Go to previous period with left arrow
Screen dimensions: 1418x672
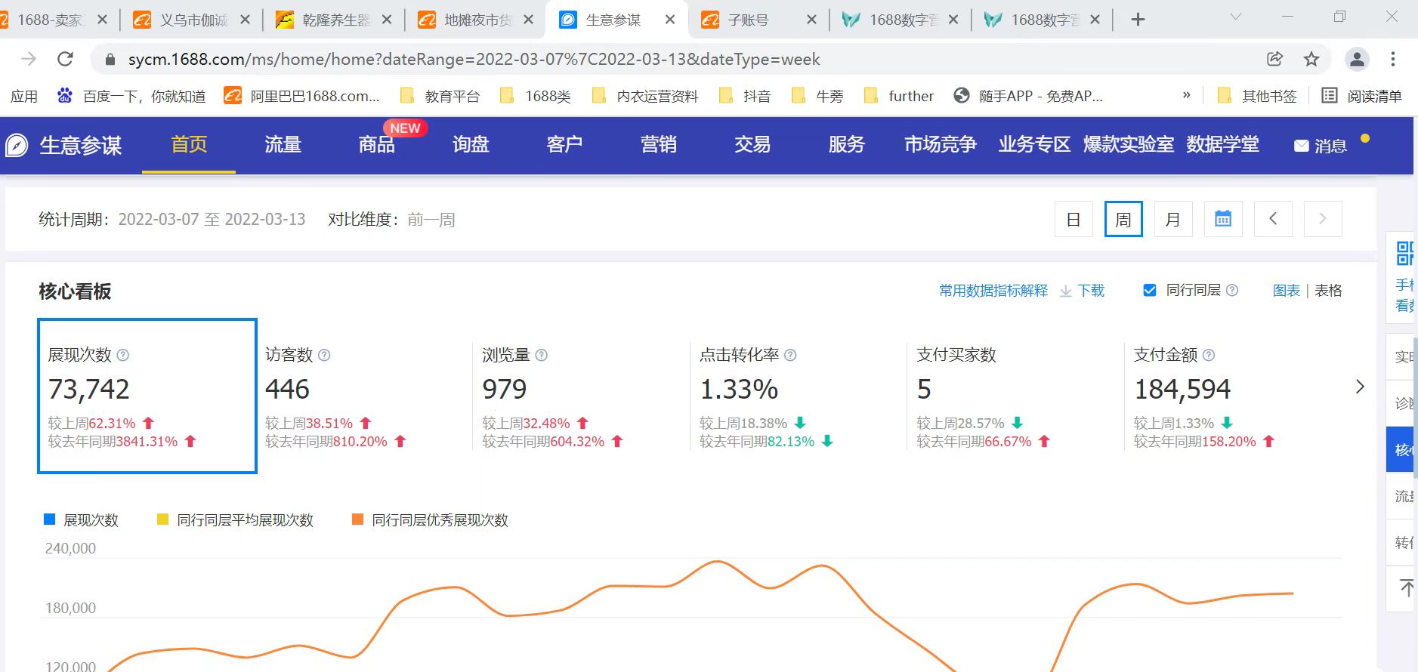click(1273, 219)
